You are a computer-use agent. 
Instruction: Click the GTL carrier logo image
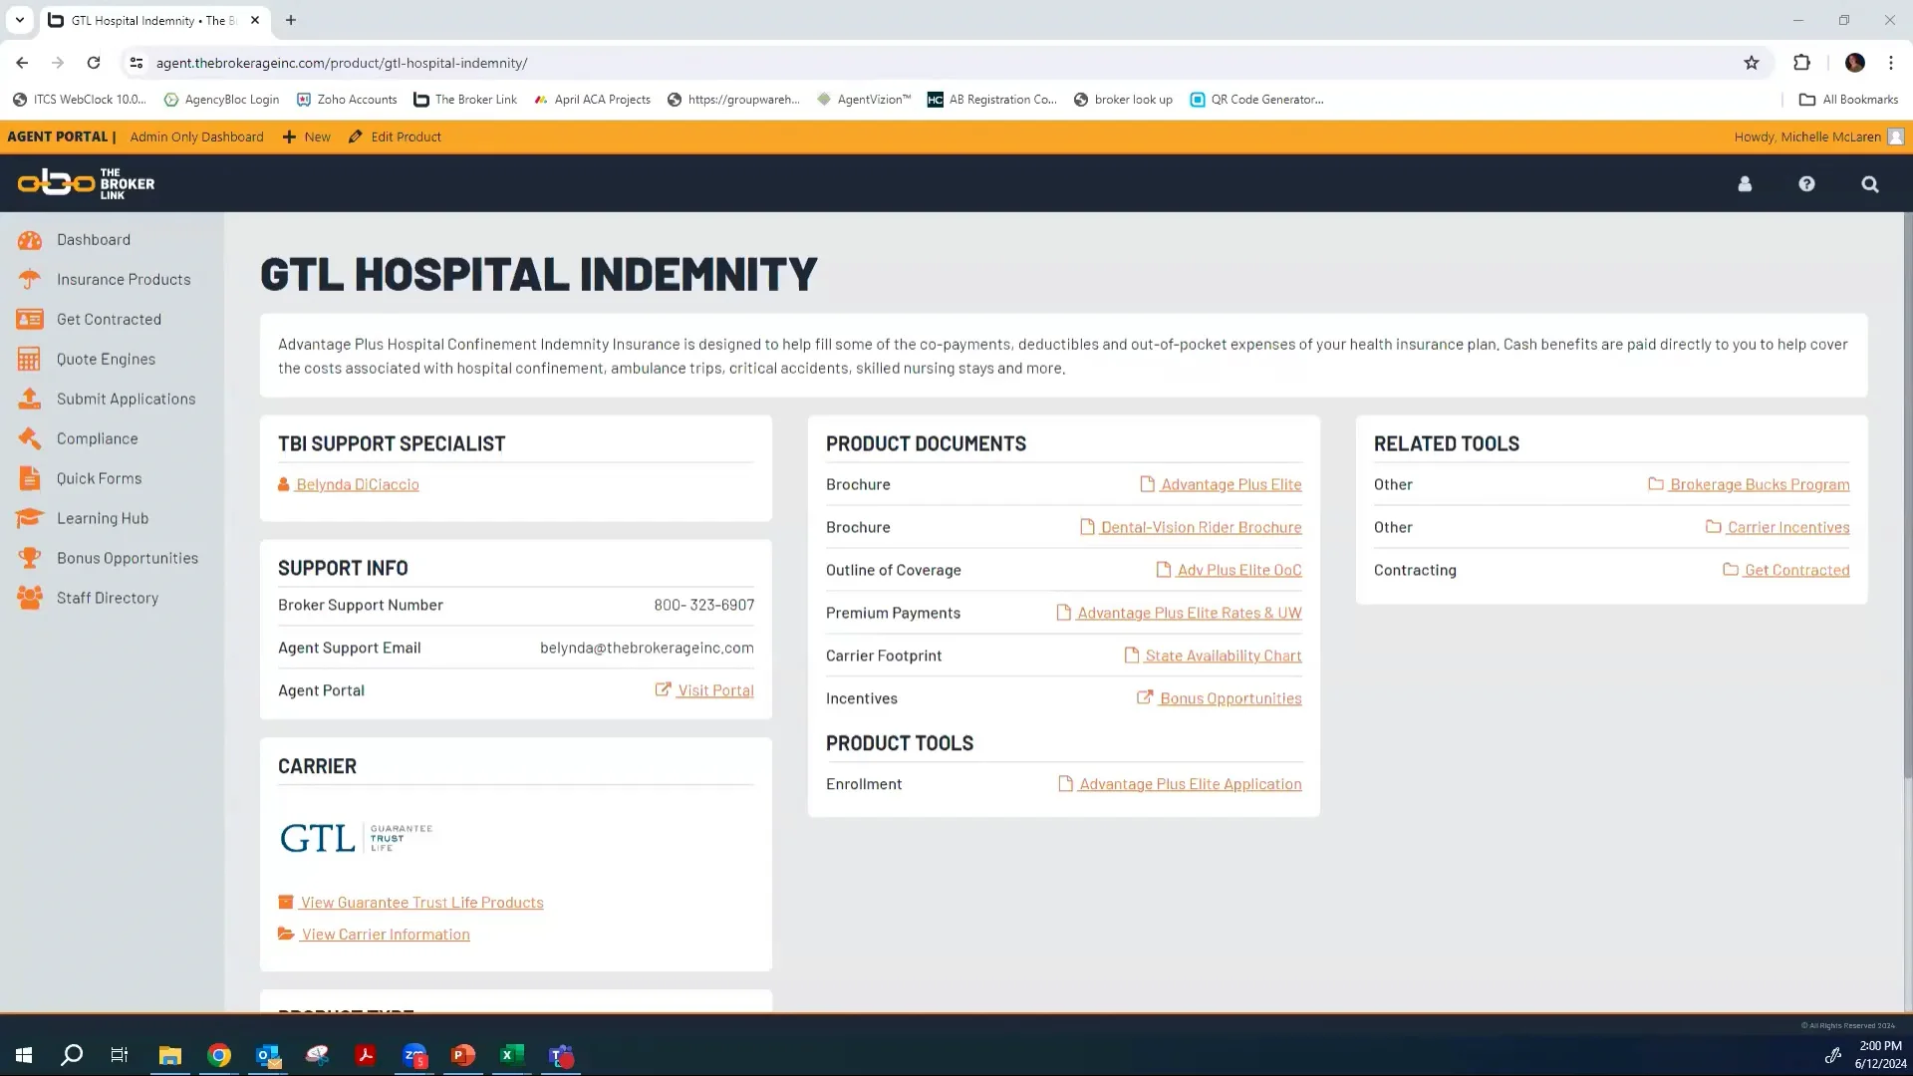point(356,838)
